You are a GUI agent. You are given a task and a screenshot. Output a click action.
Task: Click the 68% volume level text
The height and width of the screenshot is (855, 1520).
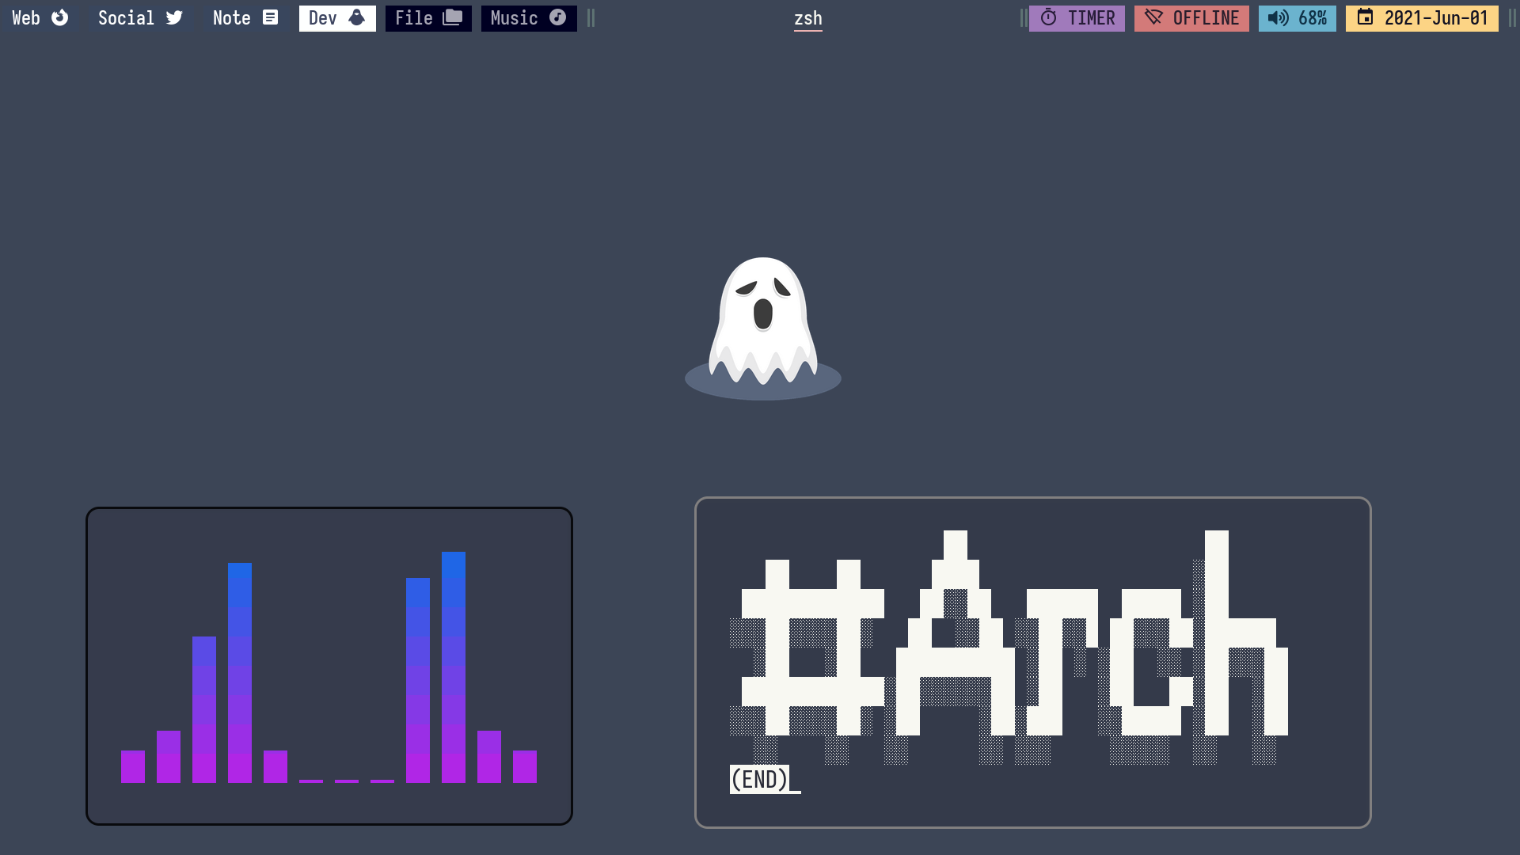tap(1313, 17)
